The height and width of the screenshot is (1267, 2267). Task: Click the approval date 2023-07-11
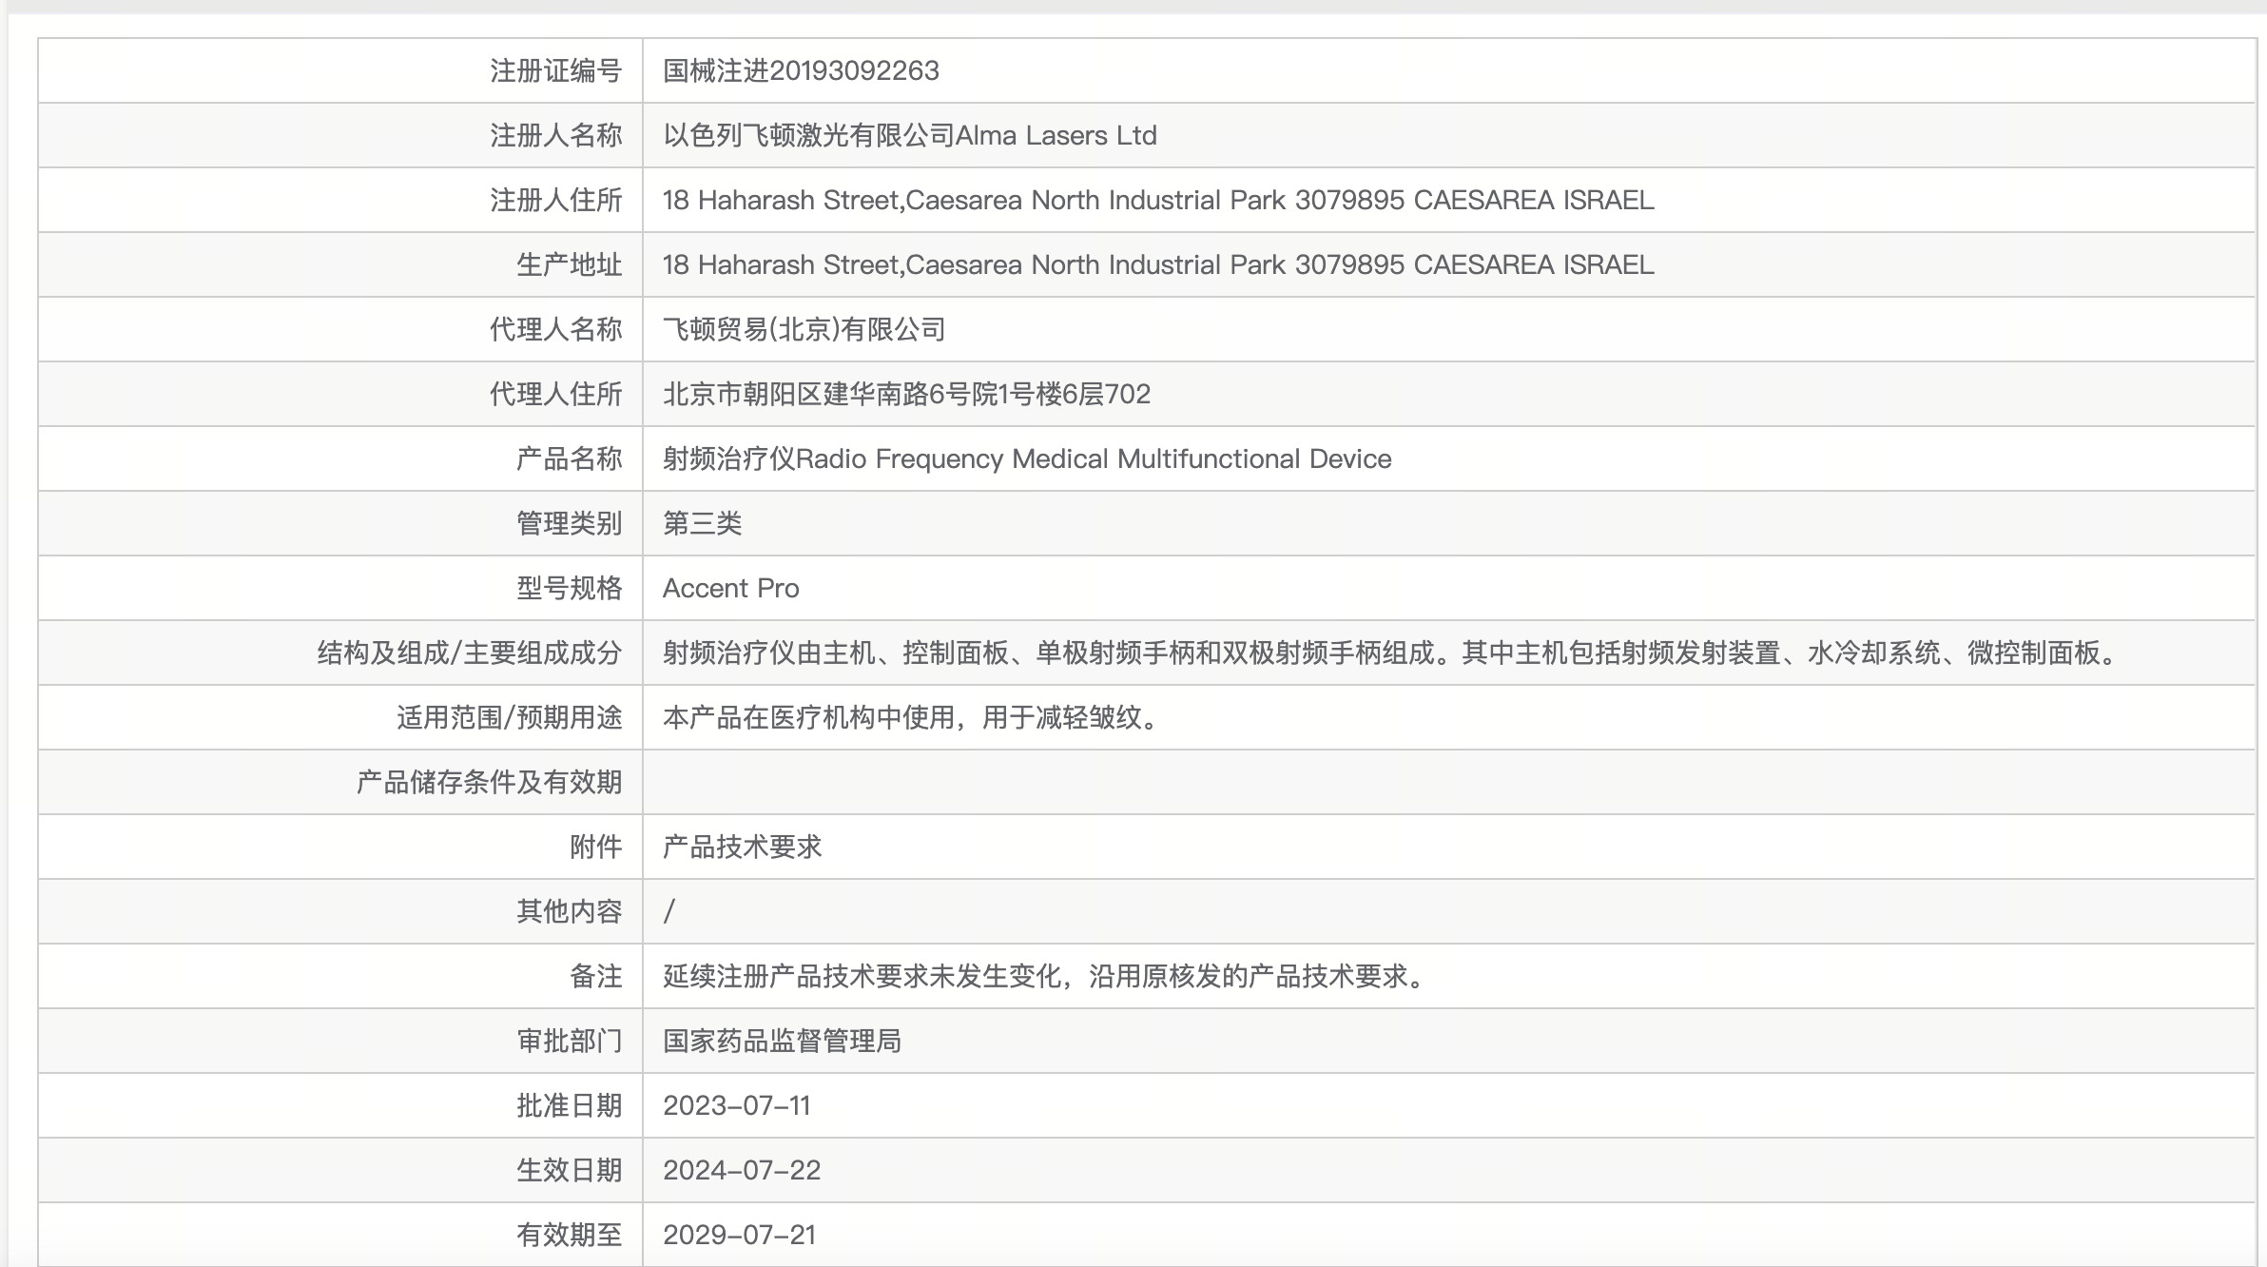(x=737, y=1105)
